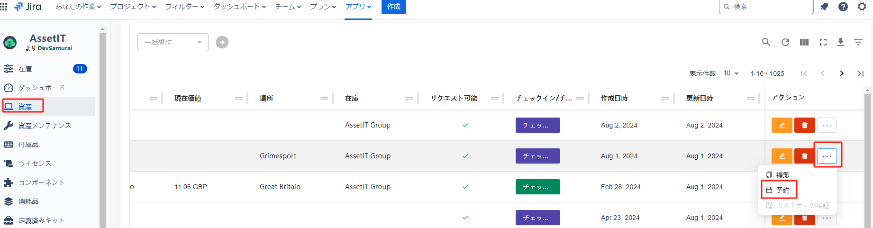This screenshot has width=873, height=228.
Task: Refresh the asset table
Action: tap(785, 42)
